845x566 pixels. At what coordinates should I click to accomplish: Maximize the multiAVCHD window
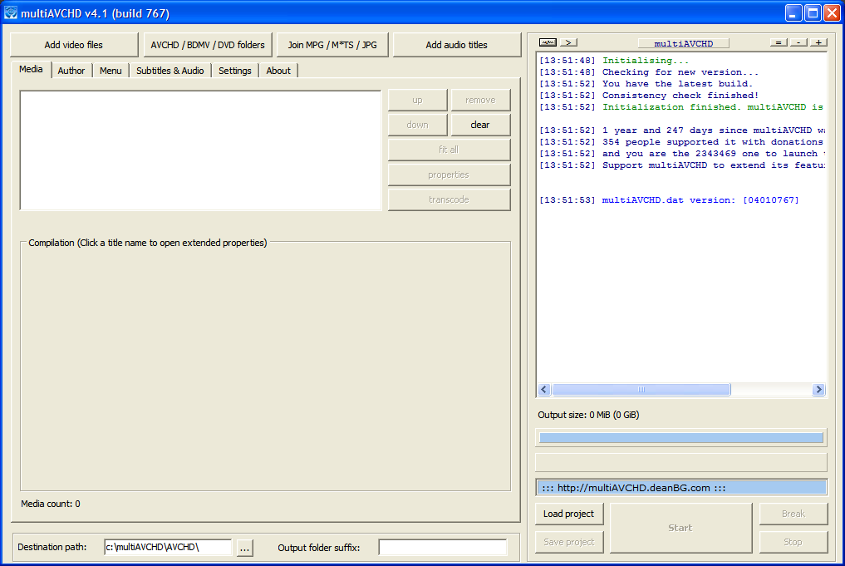coord(813,13)
